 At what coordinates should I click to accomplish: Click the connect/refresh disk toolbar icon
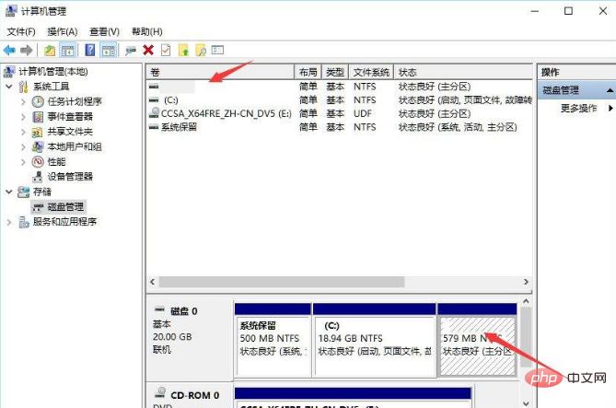click(131, 51)
